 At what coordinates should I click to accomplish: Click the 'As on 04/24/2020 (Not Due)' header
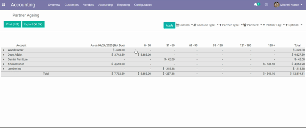tap(108, 46)
